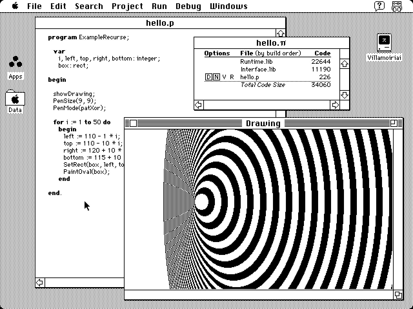Click the white center oval in Drawing
Viewport: 413px width, 309px height.
(x=202, y=201)
